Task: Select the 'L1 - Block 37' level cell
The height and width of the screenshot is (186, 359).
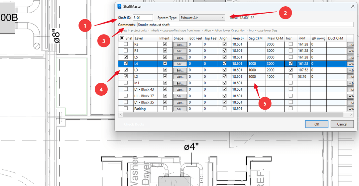Action: pos(146,96)
